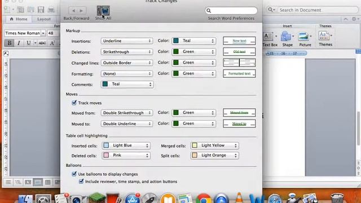The height and width of the screenshot is (203, 361).
Task: Toggle Use balloons to display changes
Action: 74,174
